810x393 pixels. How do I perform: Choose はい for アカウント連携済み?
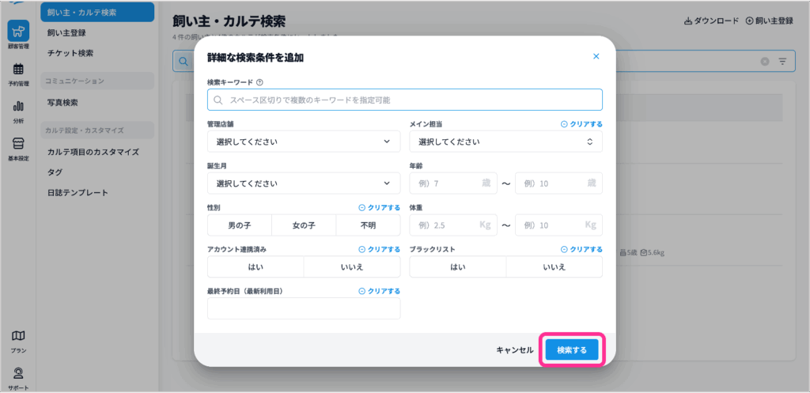pyautogui.click(x=255, y=267)
